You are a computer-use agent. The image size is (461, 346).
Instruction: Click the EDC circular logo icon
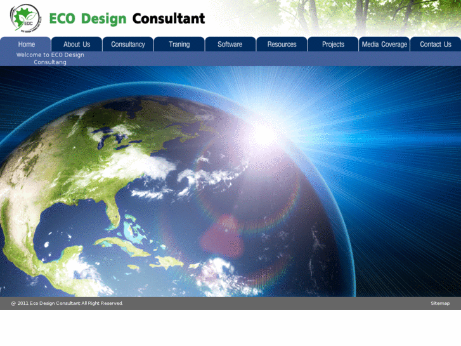(x=25, y=18)
